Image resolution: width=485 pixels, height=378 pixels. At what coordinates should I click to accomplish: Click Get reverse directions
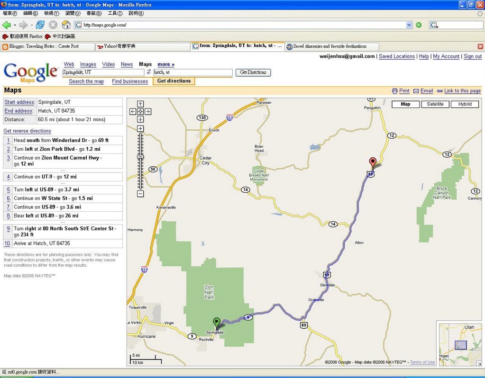[x=27, y=131]
